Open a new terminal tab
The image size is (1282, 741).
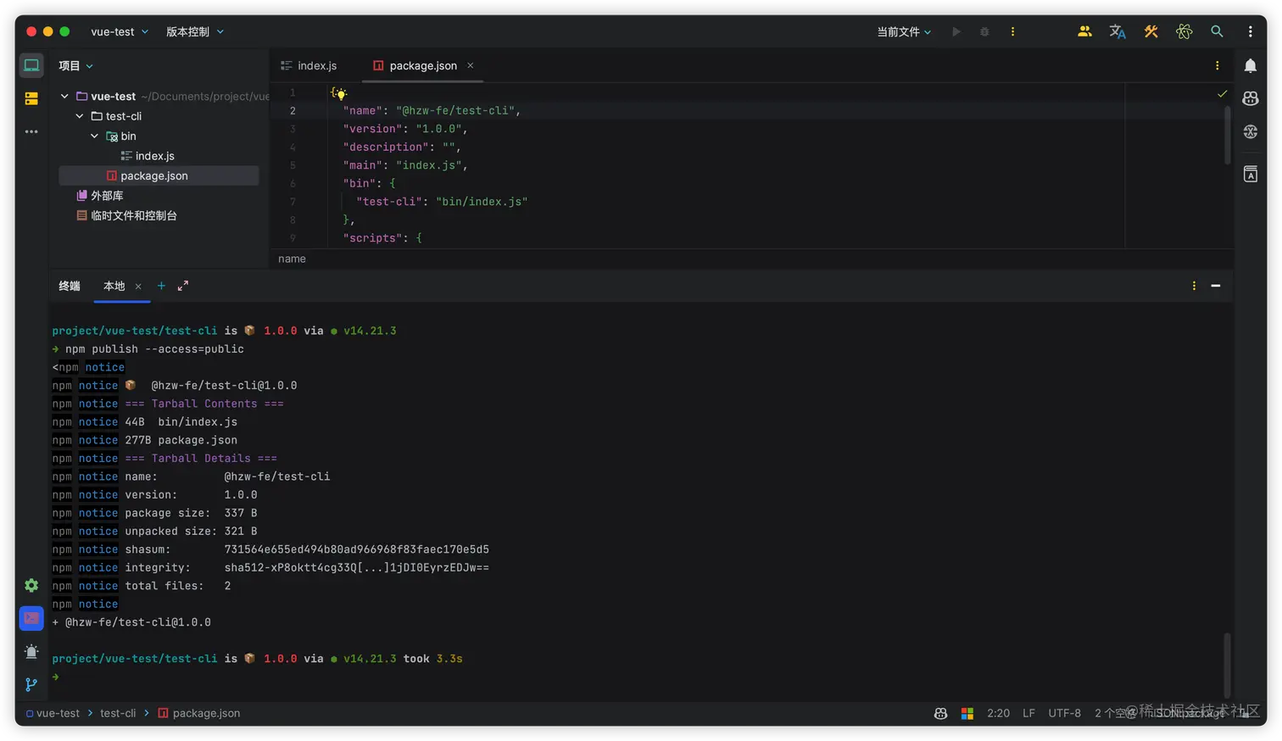(x=161, y=286)
